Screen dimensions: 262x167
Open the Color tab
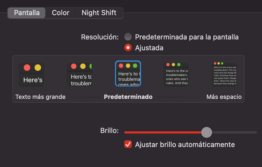click(x=61, y=13)
